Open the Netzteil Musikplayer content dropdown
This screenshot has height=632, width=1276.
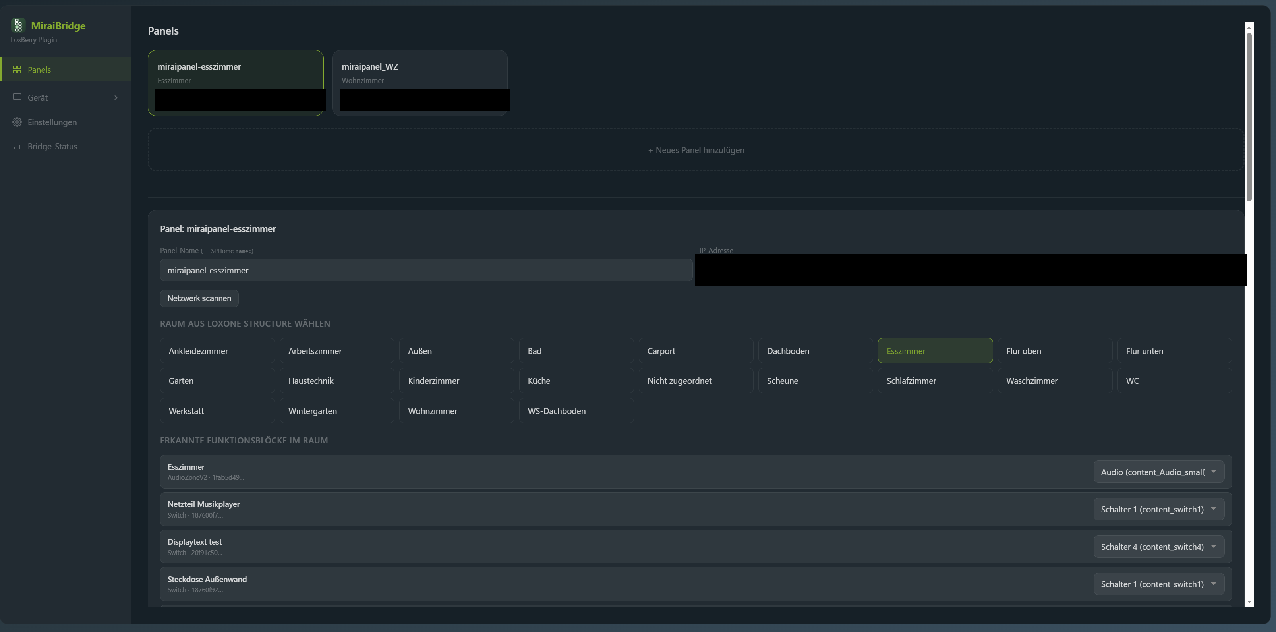(1158, 510)
